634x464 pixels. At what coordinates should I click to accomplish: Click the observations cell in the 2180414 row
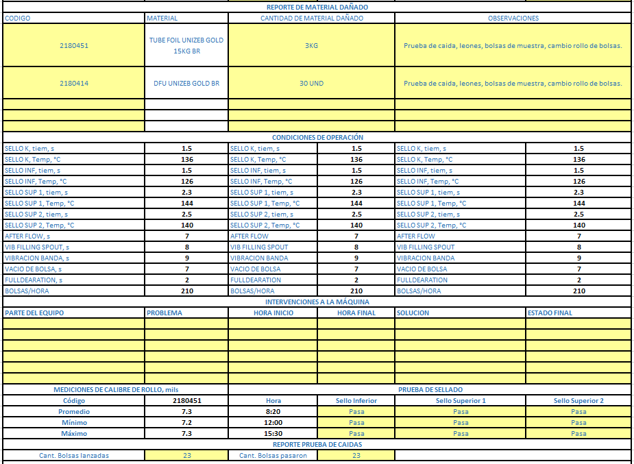[x=513, y=83]
